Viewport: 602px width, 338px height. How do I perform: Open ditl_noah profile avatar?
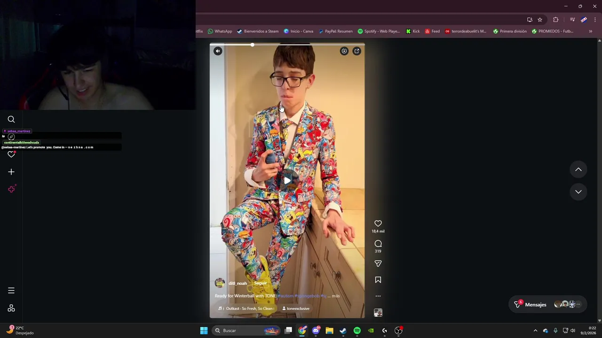220,283
